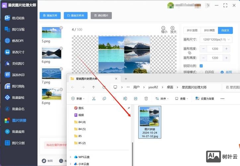Click the delete trash icon in Explorer
240x166 pixels.
click(146, 99)
